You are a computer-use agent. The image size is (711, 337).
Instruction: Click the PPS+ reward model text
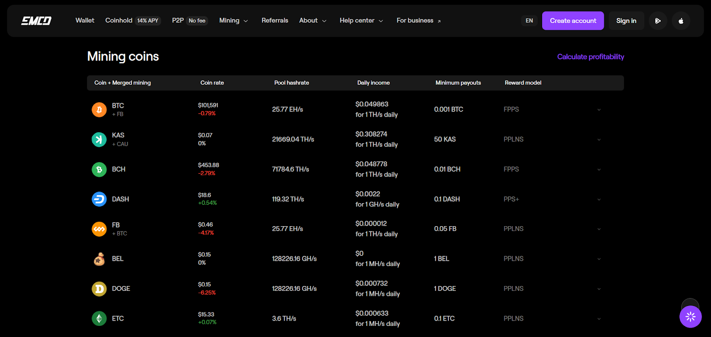point(511,199)
